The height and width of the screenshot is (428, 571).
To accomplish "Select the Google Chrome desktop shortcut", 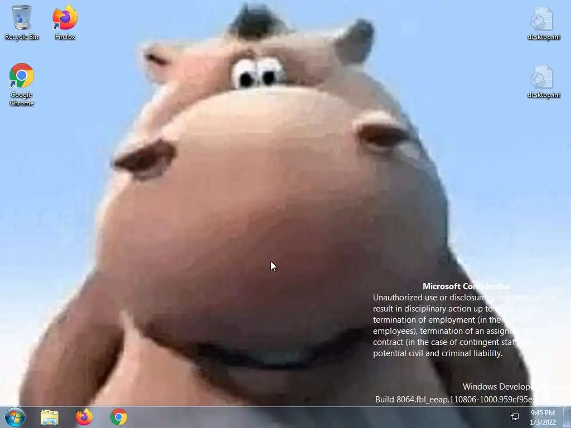I will [22, 85].
